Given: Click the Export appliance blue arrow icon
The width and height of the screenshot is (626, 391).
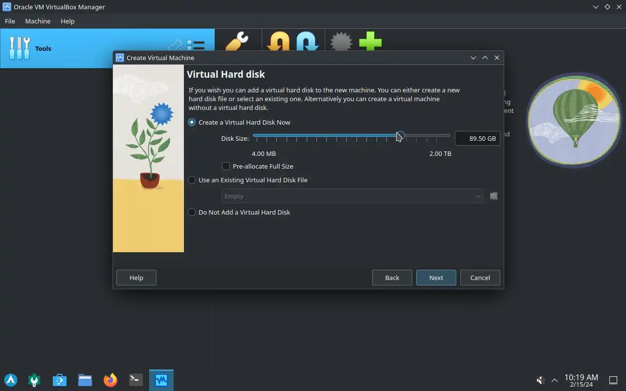Looking at the screenshot, I should 307,41.
